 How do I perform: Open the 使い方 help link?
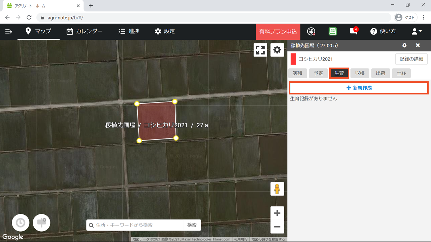[383, 31]
